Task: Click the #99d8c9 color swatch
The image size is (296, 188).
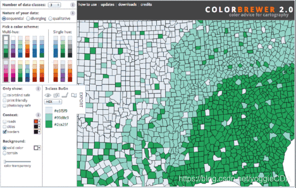Action: coord(49,118)
